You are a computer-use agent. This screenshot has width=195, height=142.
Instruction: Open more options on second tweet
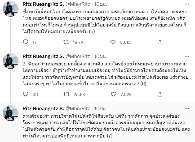click(189, 57)
